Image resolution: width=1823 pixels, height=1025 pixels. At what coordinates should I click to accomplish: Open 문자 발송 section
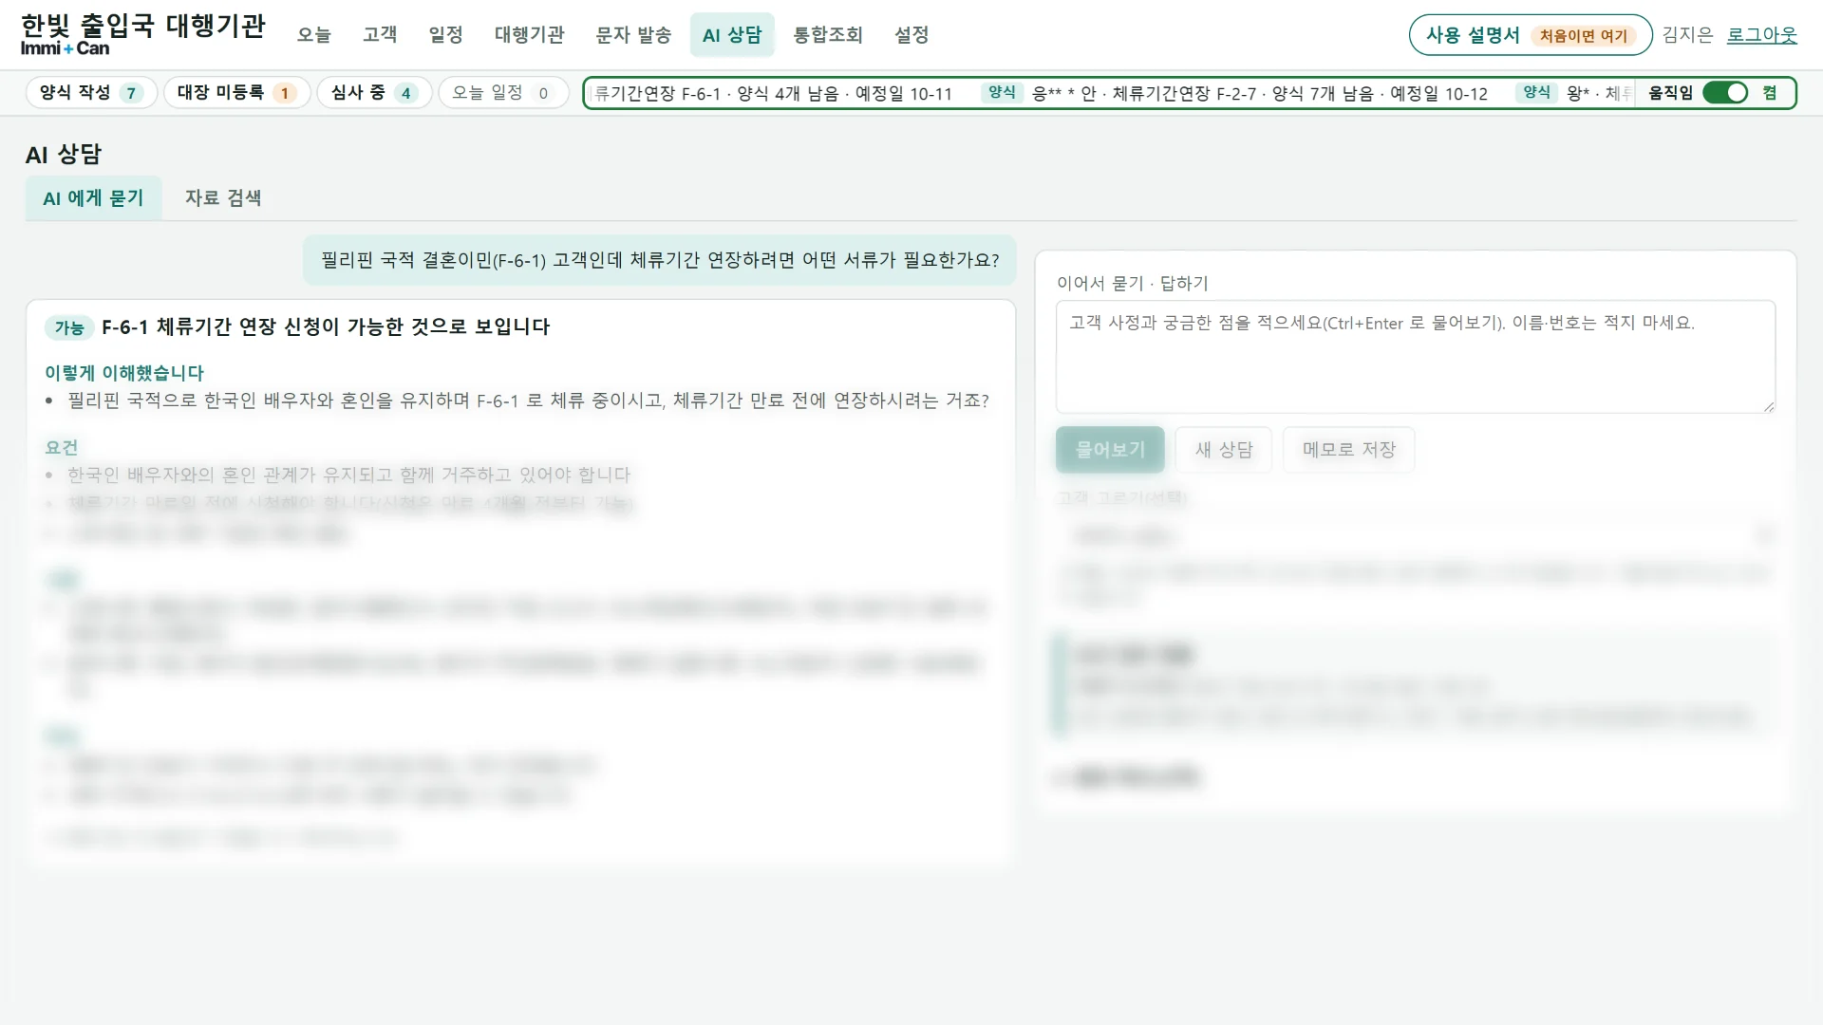pos(633,35)
